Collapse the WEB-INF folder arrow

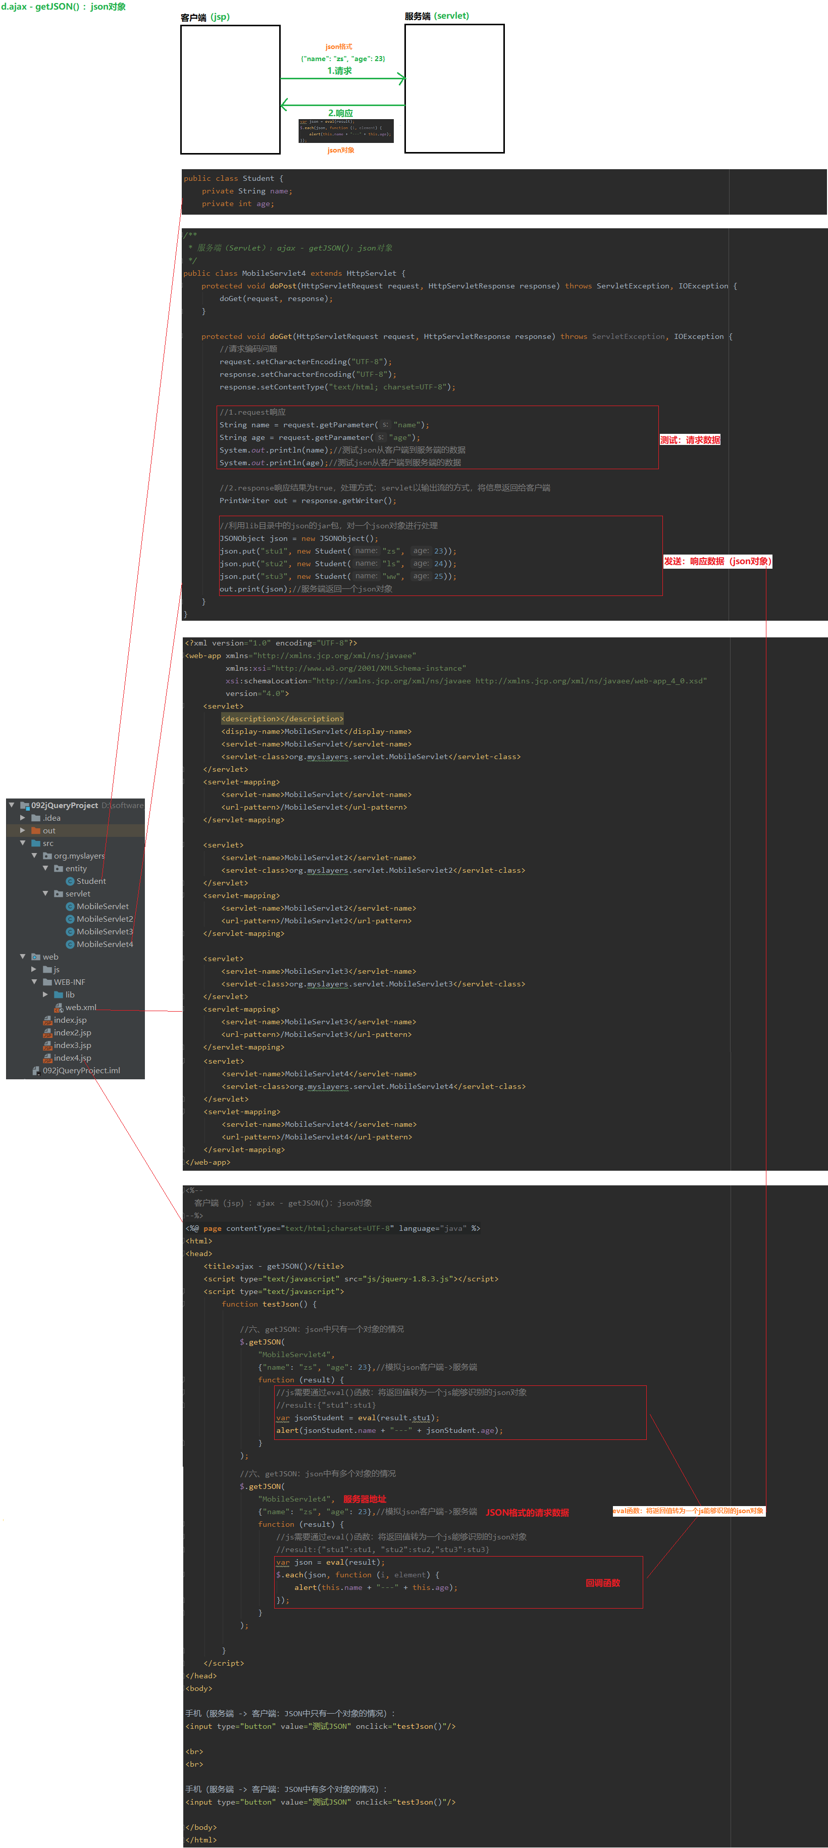click(34, 982)
